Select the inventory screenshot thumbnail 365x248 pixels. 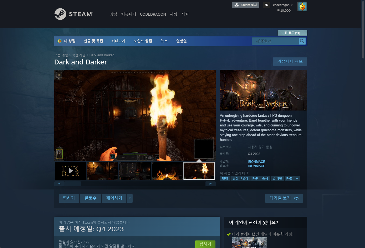click(x=135, y=171)
